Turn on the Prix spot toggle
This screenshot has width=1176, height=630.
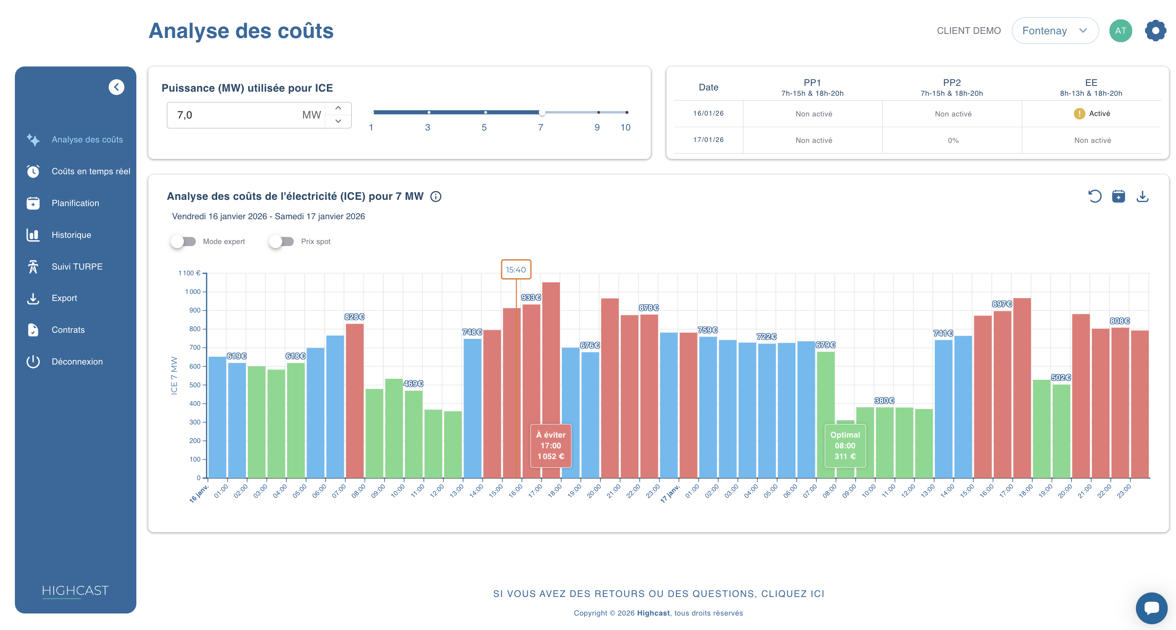(282, 242)
